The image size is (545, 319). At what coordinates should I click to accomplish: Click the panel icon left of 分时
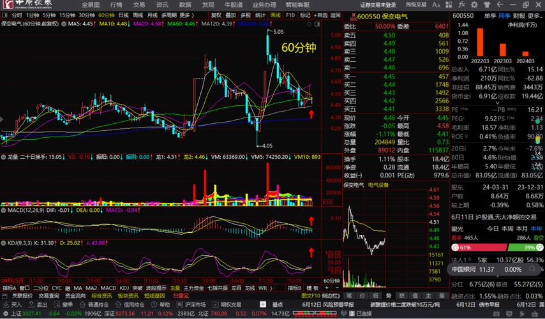[x=5, y=15]
